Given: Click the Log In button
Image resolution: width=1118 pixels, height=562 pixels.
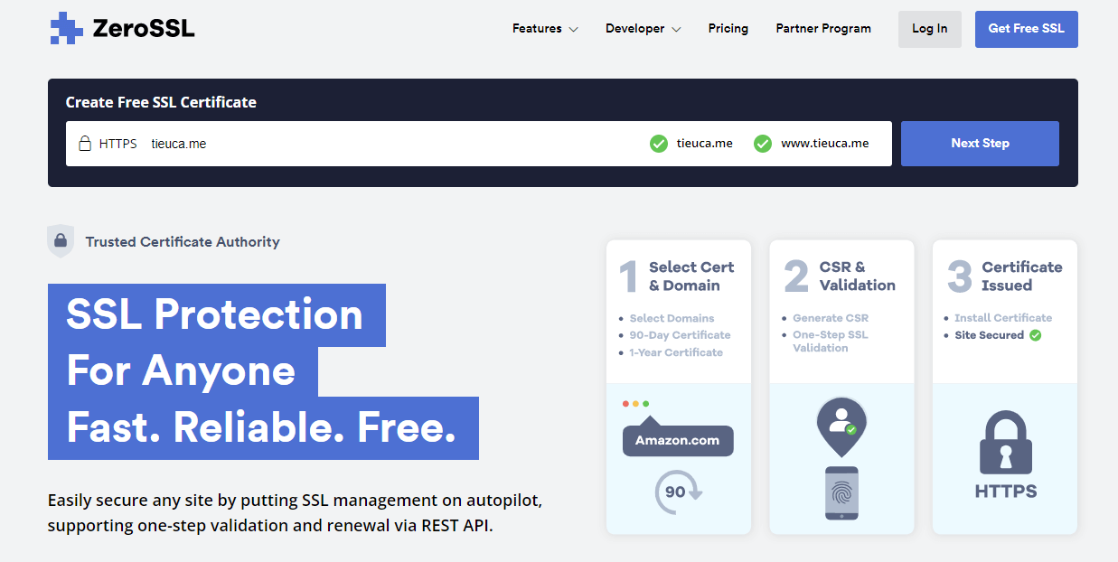Looking at the screenshot, I should pyautogui.click(x=930, y=29).
